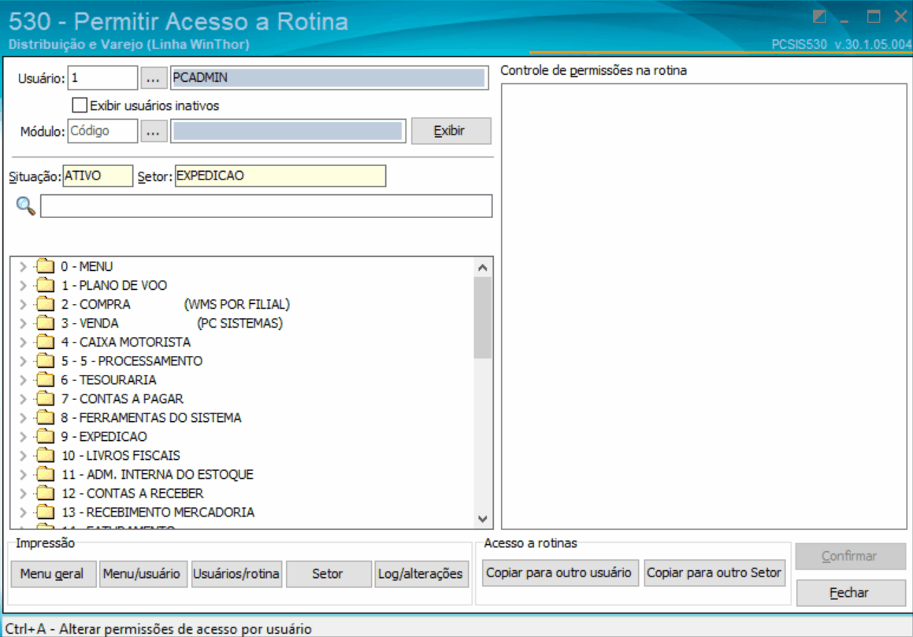
Task: Focus the Usuário code input field
Action: pyautogui.click(x=102, y=78)
